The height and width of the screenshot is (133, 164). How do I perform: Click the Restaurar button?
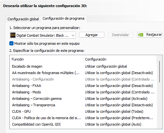[150, 35]
